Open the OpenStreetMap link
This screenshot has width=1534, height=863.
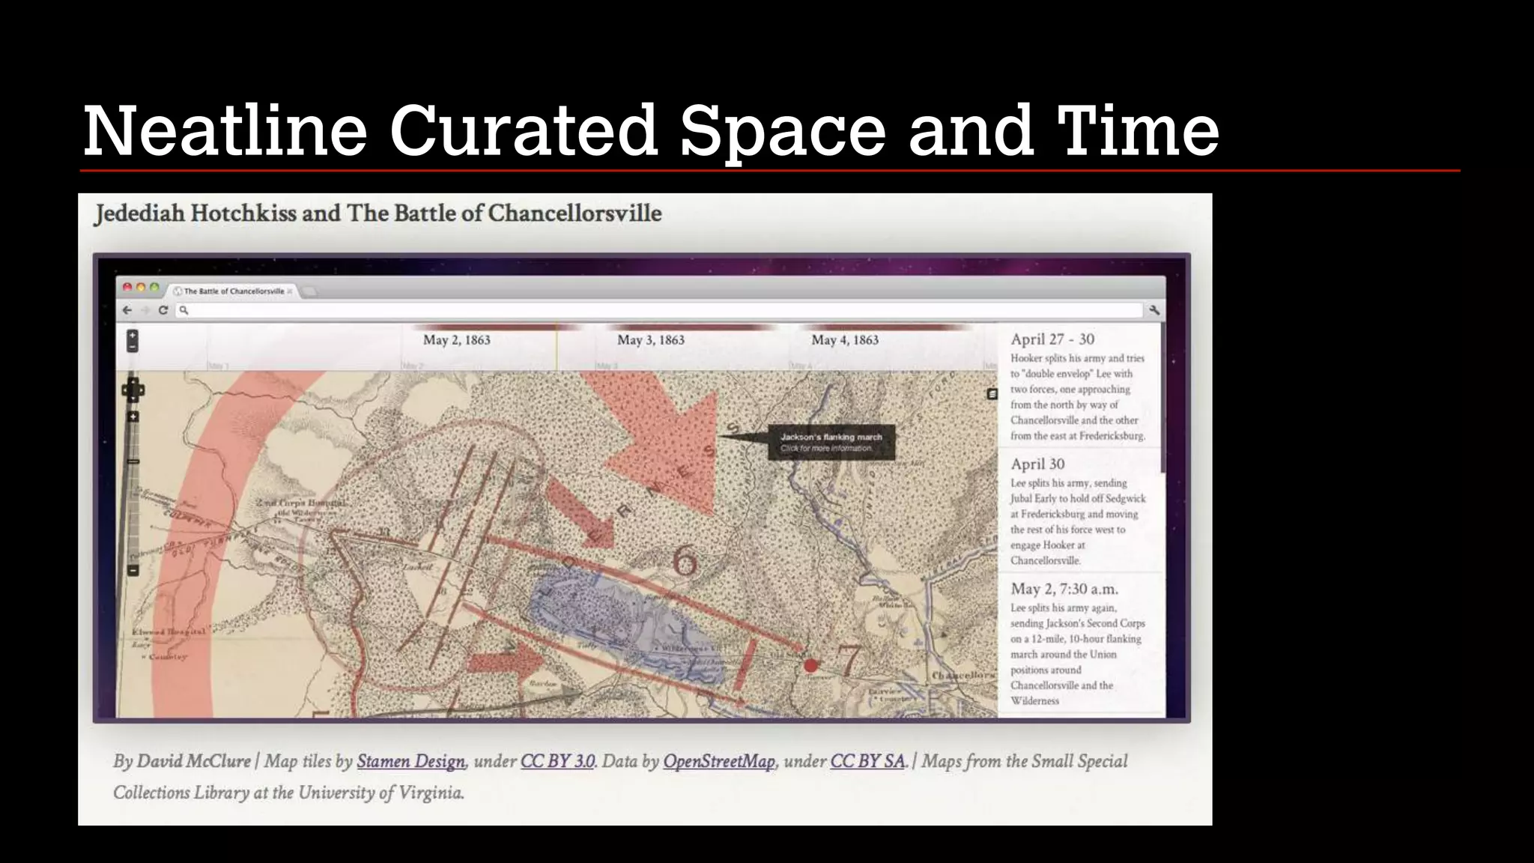tap(719, 761)
